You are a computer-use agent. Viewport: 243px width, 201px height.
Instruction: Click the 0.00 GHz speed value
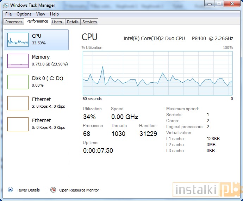(125, 117)
